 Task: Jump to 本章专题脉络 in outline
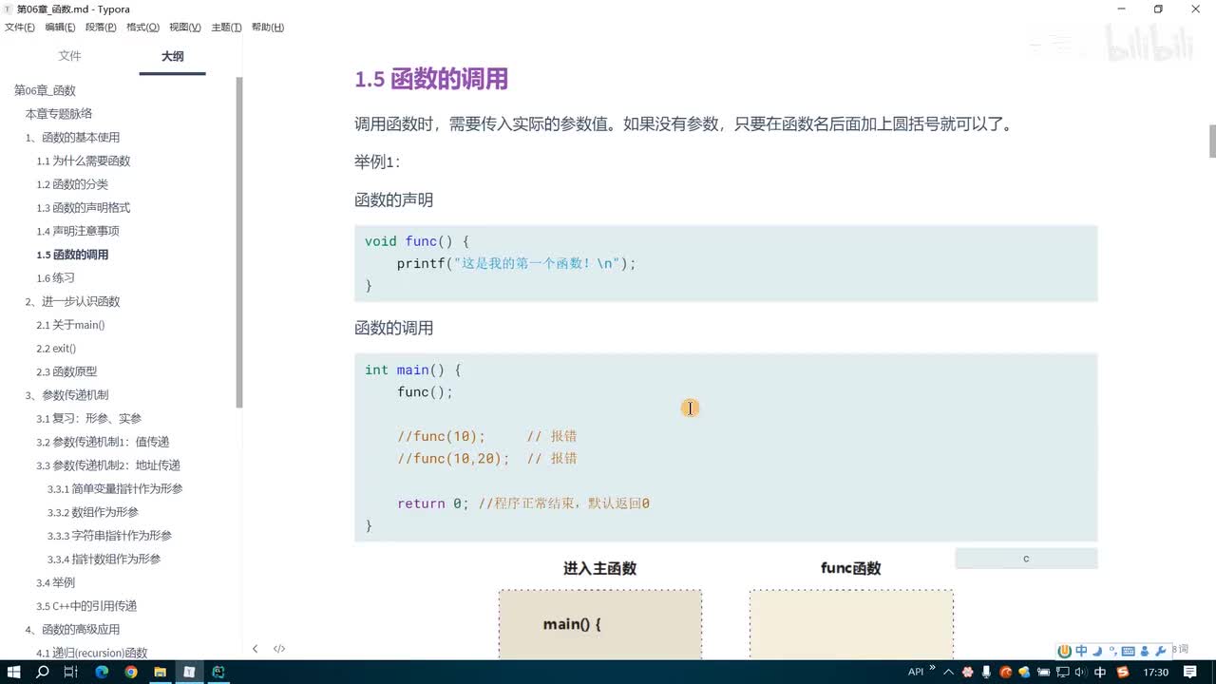pyautogui.click(x=59, y=114)
